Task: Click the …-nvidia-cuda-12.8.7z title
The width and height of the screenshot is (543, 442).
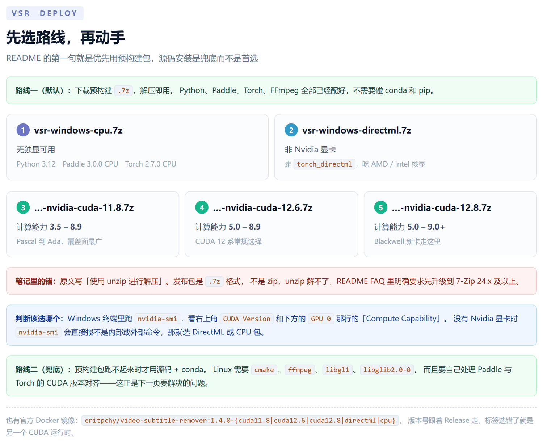Action: pyautogui.click(x=442, y=208)
